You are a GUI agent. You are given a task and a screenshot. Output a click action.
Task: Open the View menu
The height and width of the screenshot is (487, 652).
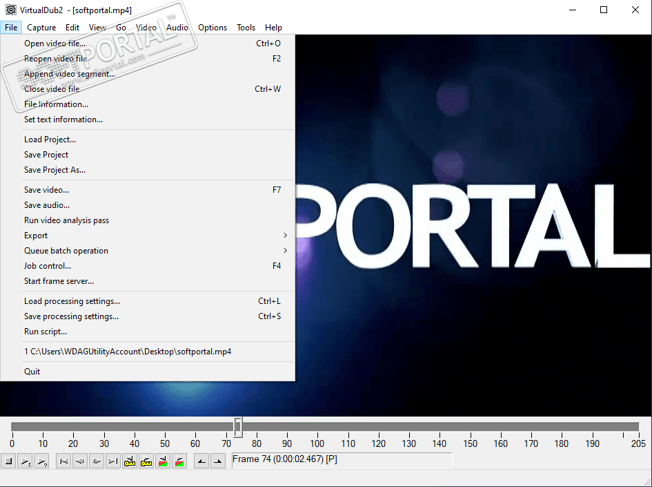[97, 28]
